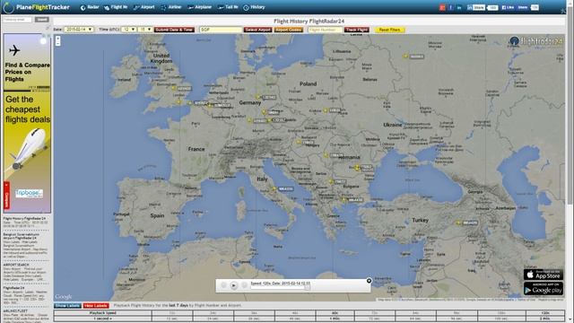Click the Google logo on the map
The image size is (574, 323).
pos(64,297)
